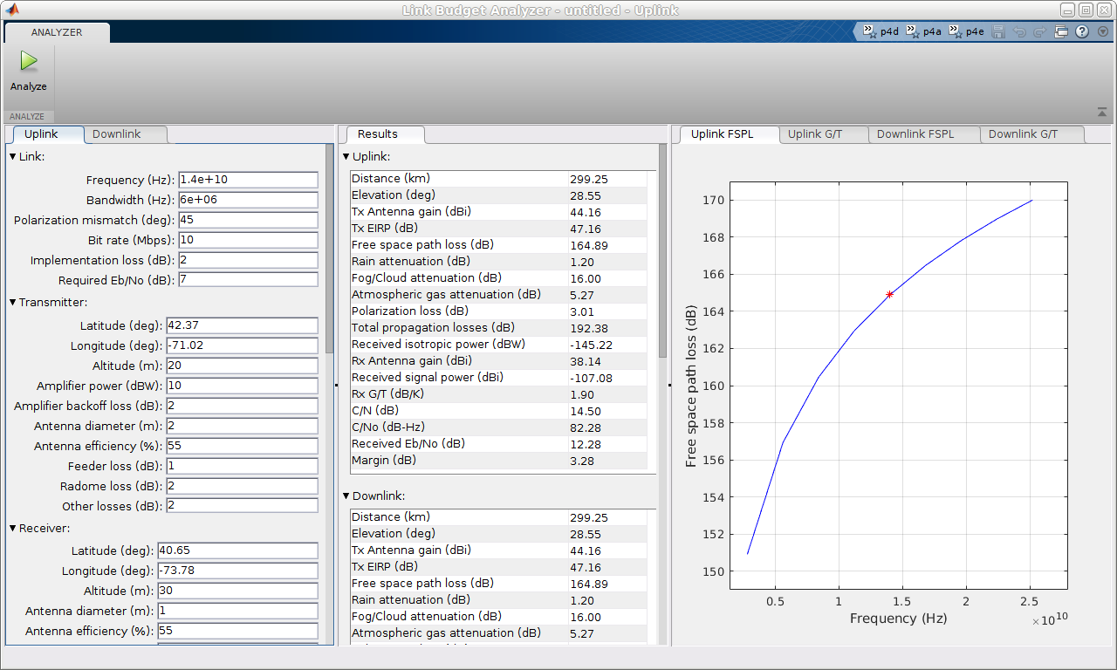Open the quick access toolbar options arrow
The image size is (1117, 670).
click(x=1102, y=31)
